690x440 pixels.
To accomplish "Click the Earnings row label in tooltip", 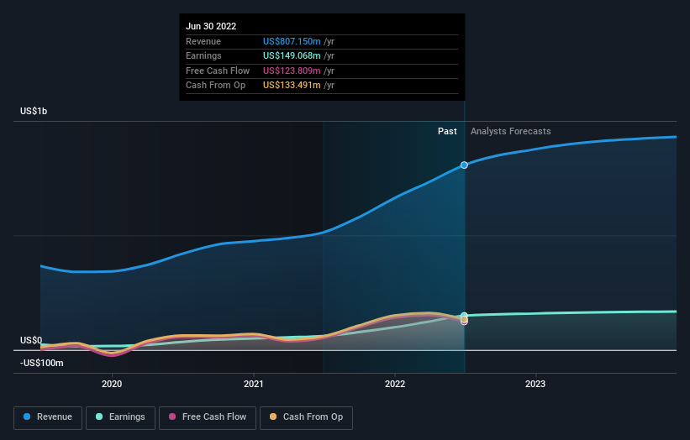I will pyautogui.click(x=203, y=55).
